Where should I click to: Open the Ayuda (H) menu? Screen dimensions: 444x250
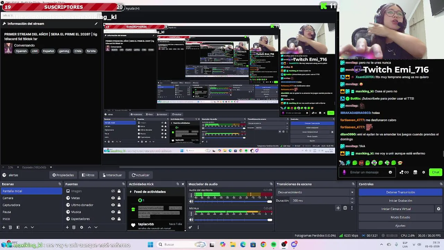(x=133, y=8)
